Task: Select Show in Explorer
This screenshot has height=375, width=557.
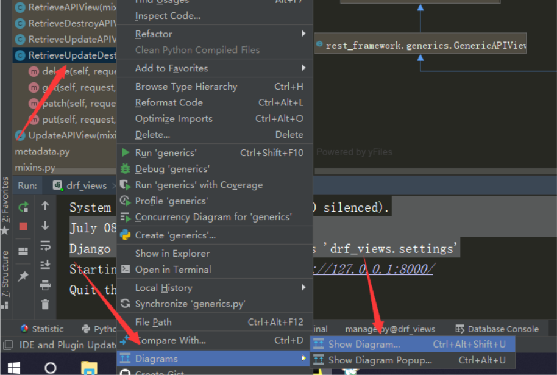Action: coord(215,254)
